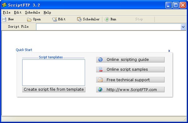This screenshot has width=188, height=123.
Task: Open the Scheduler from the toolbar
Action: 88,19
